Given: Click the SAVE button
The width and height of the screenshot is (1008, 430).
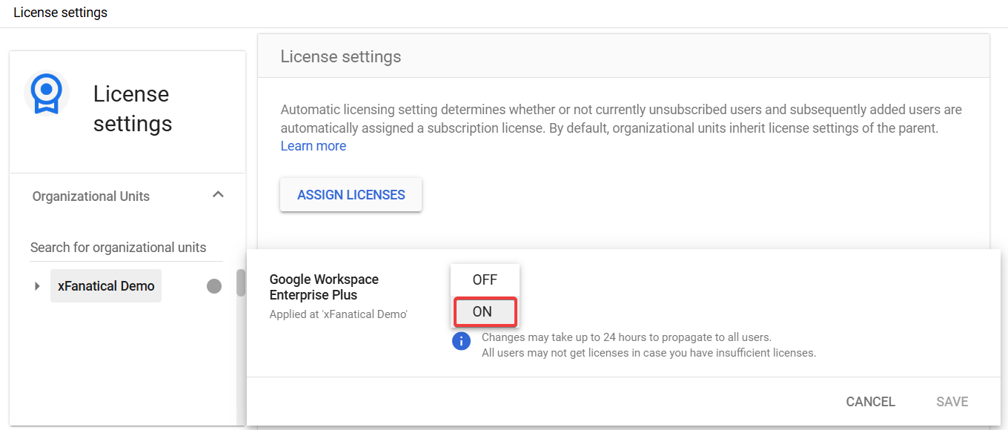Looking at the screenshot, I should 952,402.
